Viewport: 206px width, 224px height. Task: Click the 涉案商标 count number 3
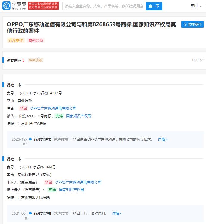pyautogui.click(x=23, y=60)
